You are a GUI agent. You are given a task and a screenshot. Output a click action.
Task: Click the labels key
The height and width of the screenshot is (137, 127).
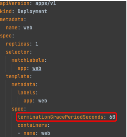(x=26, y=93)
